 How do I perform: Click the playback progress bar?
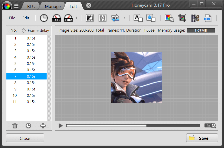tap(133, 126)
